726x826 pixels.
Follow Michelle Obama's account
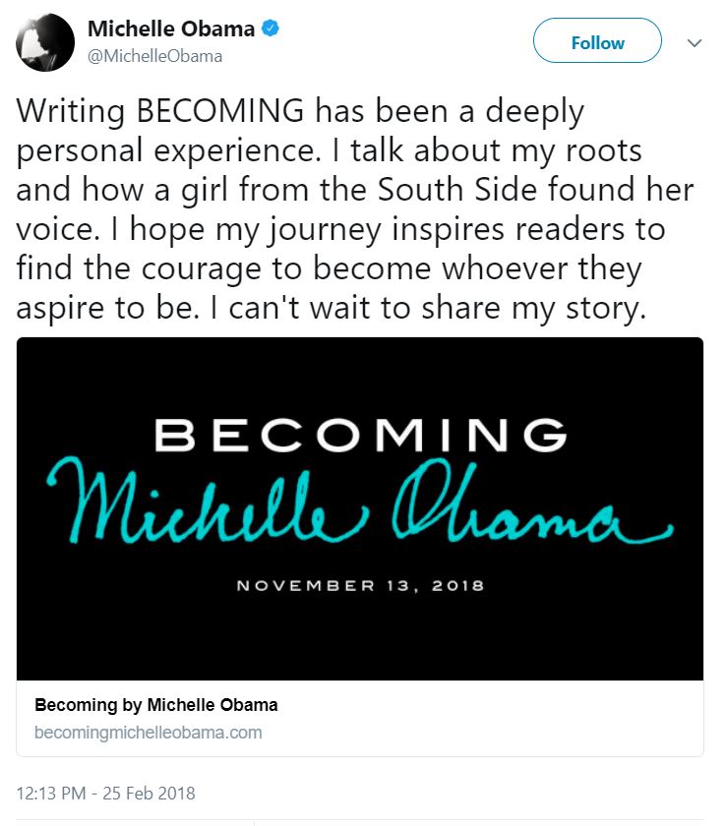pos(597,40)
